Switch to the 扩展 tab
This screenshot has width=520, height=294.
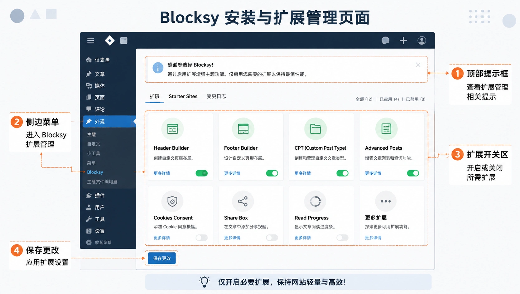(x=155, y=96)
